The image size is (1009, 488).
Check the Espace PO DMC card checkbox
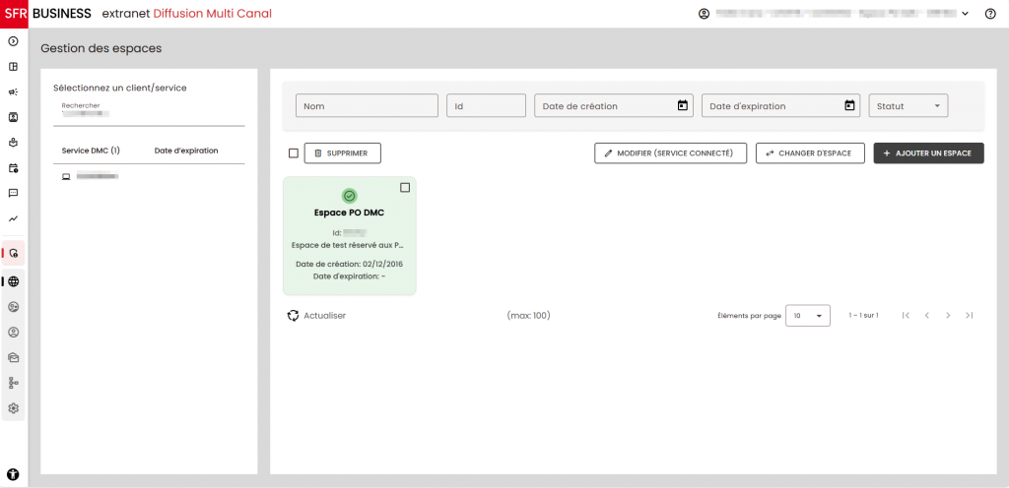(405, 188)
